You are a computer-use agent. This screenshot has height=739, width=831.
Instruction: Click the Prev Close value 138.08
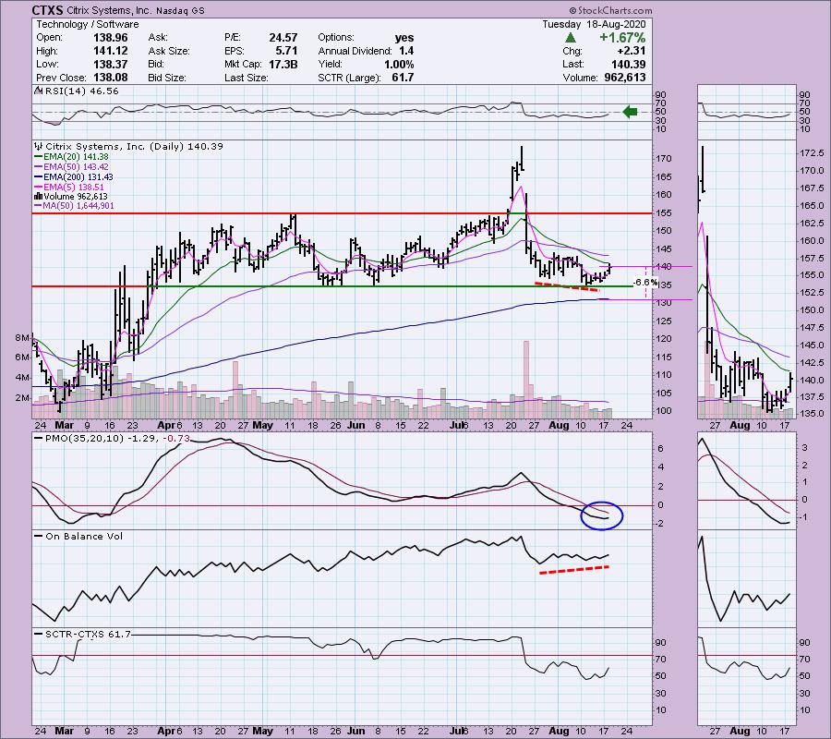point(110,78)
